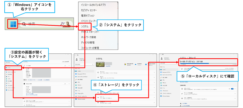Open the Microsoft services agreement link in the About window

pyautogui.click(x=30, y=94)
